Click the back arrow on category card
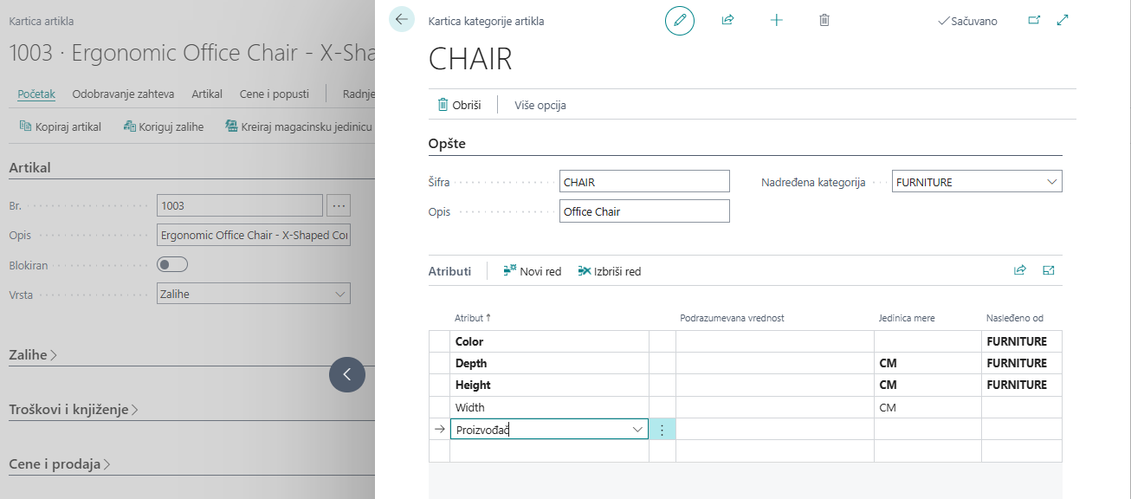1131x499 pixels. click(401, 19)
